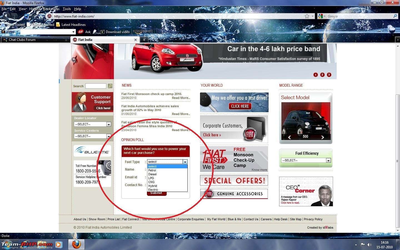Reload the page with the refresh icon

point(27,16)
